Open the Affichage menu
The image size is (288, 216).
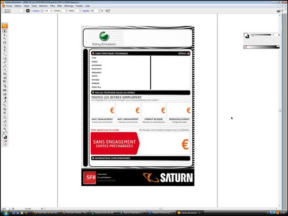tap(69, 6)
